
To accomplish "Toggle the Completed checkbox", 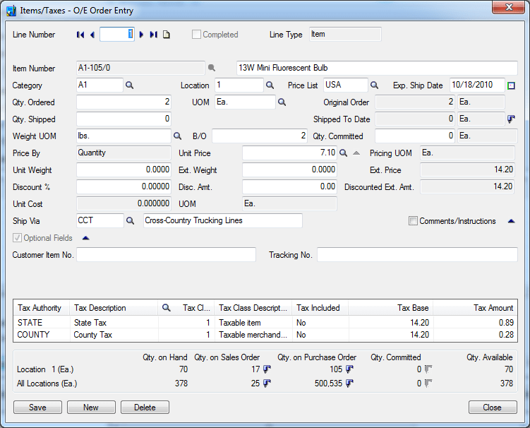I will 196,35.
